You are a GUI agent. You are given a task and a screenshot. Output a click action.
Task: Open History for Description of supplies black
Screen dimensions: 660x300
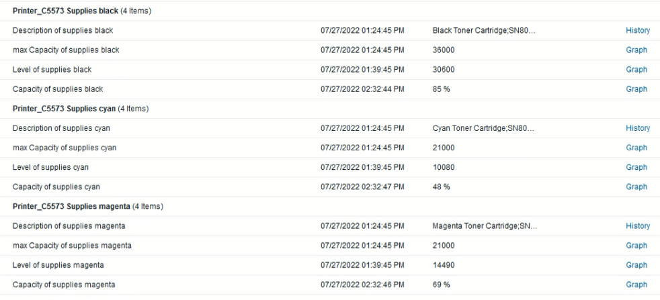point(637,30)
